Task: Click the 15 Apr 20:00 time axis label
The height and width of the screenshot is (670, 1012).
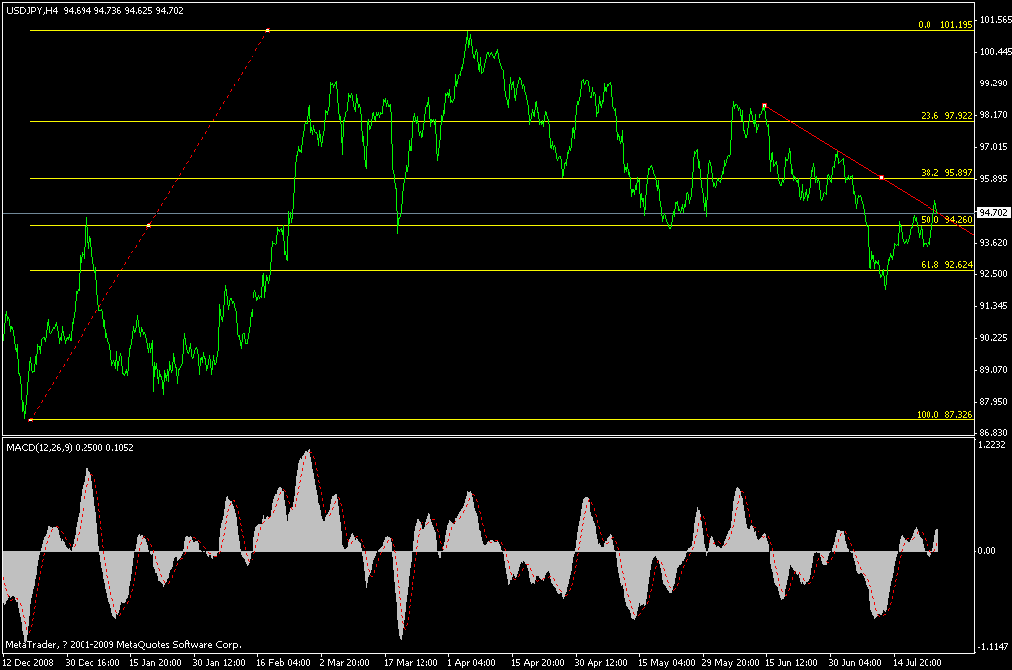Action: click(x=538, y=662)
